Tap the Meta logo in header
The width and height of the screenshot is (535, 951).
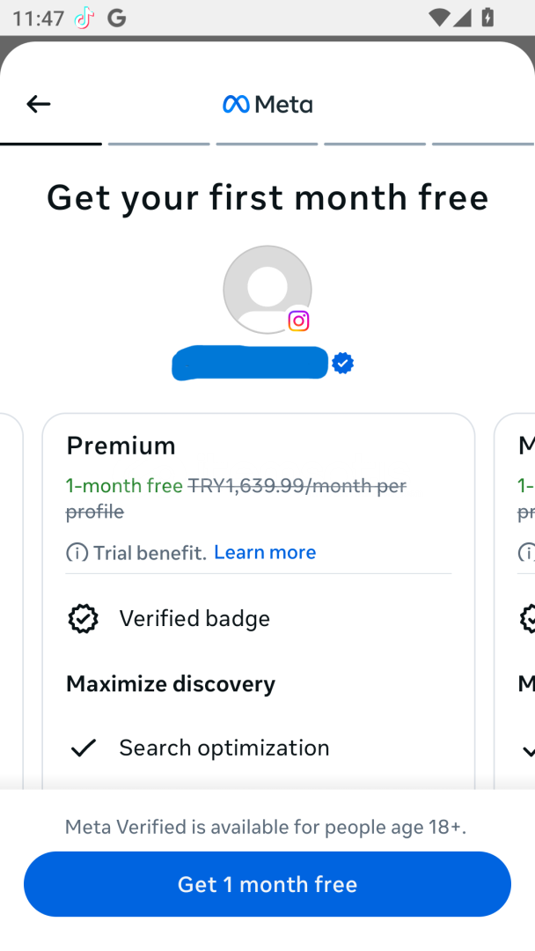tap(267, 105)
